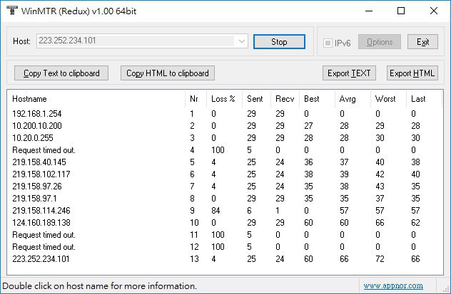The height and width of the screenshot is (294, 451).
Task: Open the Options dialog
Action: click(x=380, y=42)
